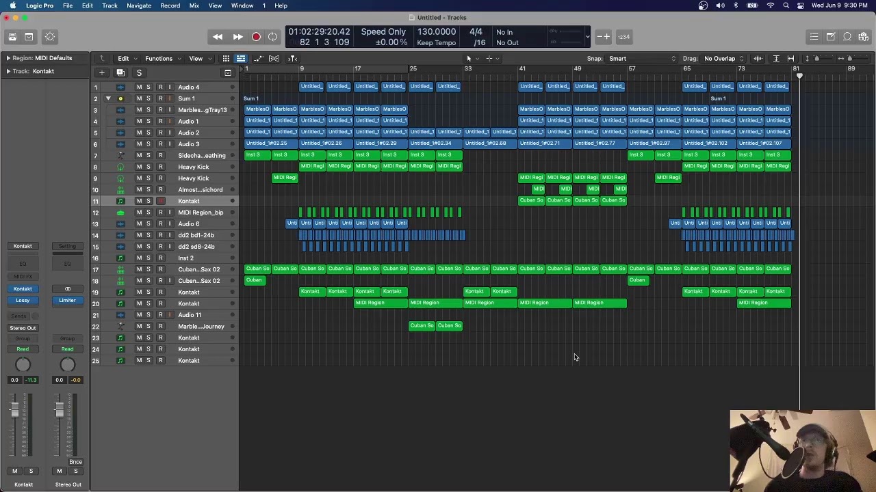Viewport: 876px width, 492px height.
Task: Open the Smart Controls panel
Action: pos(50,37)
